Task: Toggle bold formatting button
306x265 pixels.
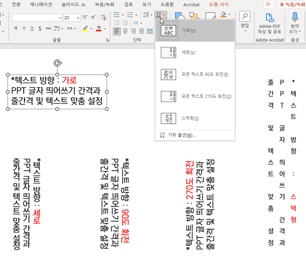Action: [x=16, y=29]
